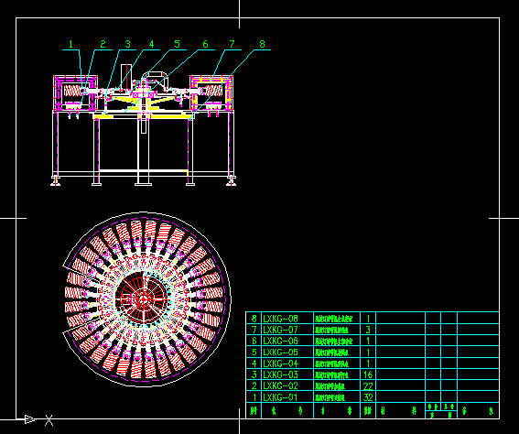Viewport: 519px width, 434px height.
Task: Select balloon callout number 2
Action: point(103,44)
